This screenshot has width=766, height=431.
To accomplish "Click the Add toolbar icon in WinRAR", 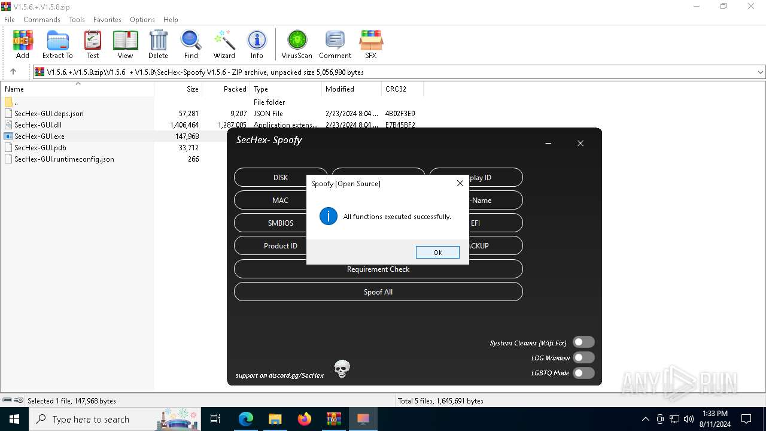I will 23,45.
